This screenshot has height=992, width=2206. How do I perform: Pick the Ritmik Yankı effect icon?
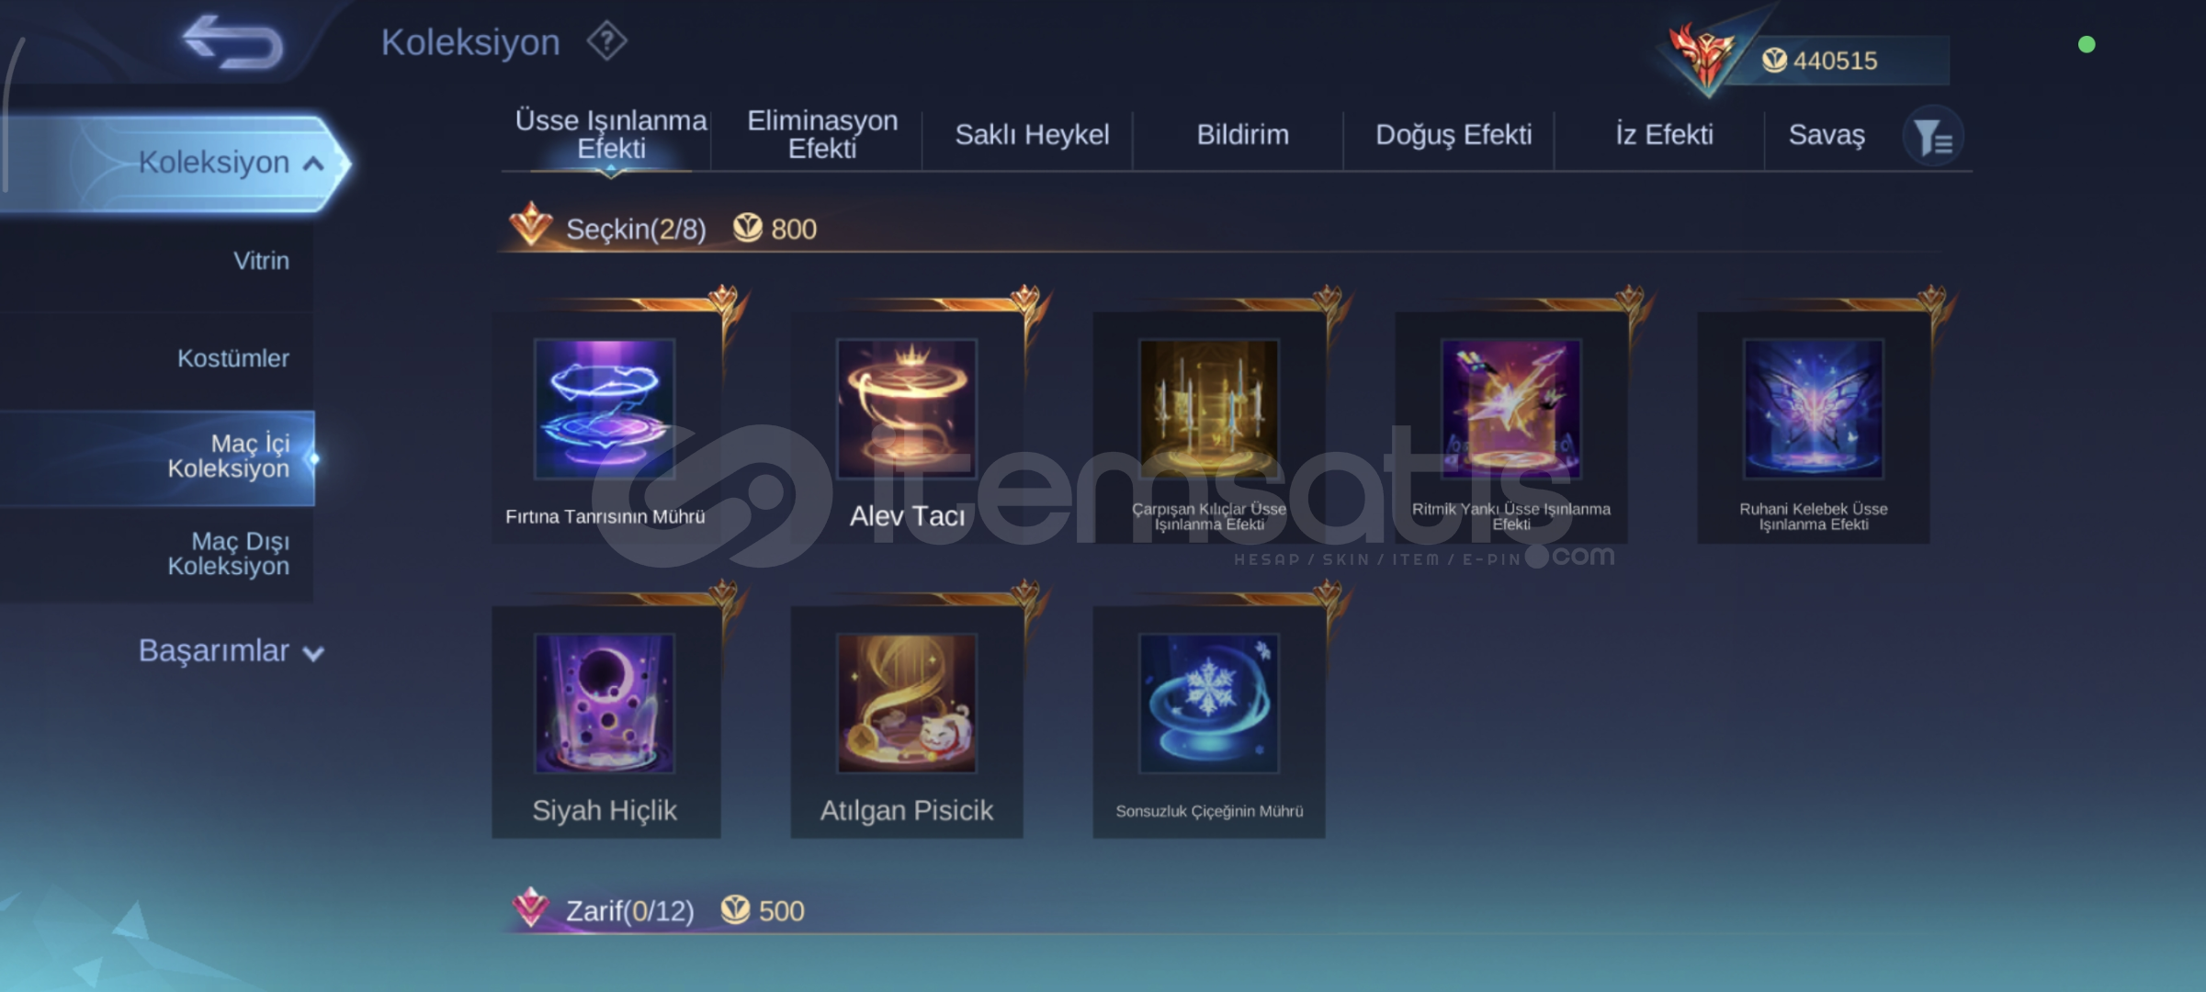(1511, 409)
